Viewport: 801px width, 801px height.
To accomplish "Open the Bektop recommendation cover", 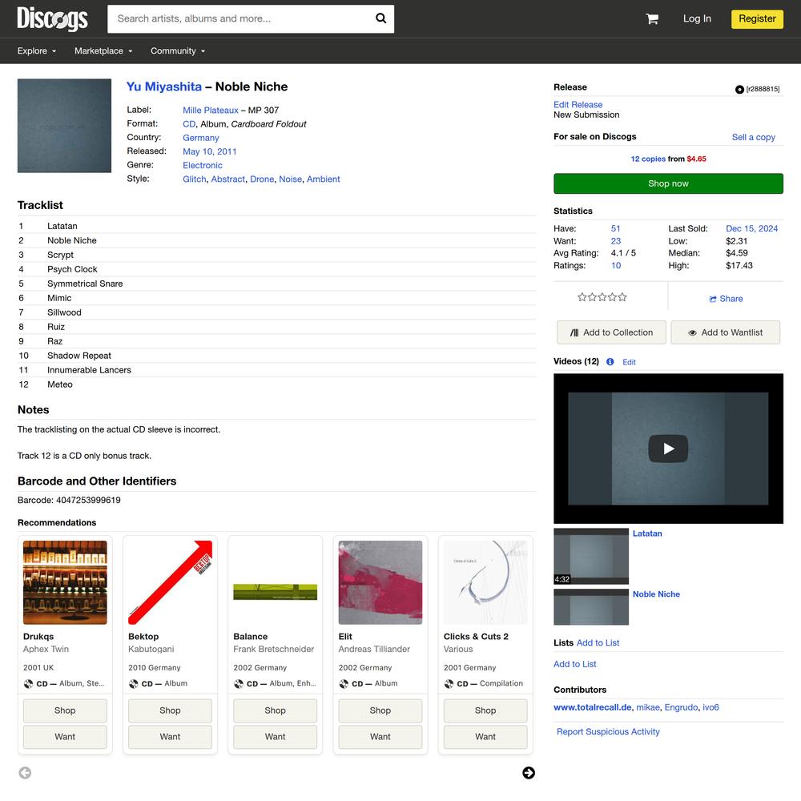I will 170,583.
